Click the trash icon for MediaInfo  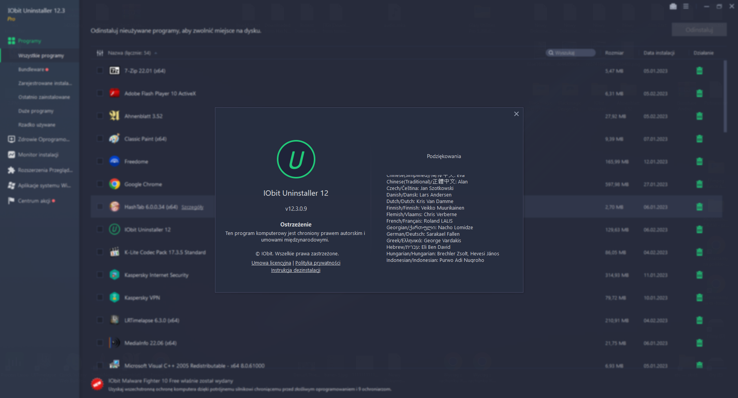coord(700,343)
